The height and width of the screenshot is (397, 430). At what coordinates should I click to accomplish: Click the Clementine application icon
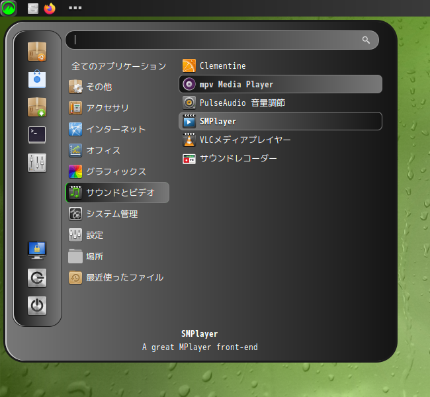189,66
